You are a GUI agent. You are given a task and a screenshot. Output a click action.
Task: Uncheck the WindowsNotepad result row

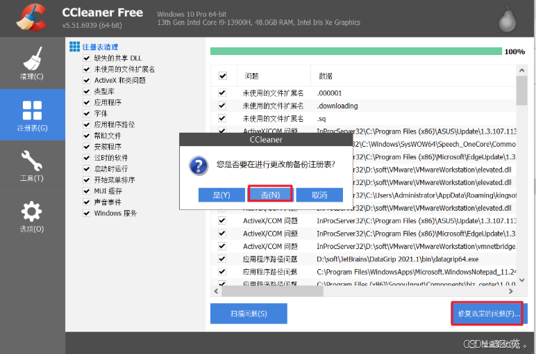click(222, 272)
